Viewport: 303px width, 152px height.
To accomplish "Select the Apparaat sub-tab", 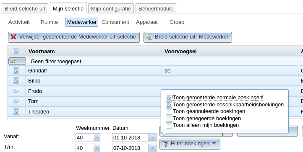I will point(146,22).
